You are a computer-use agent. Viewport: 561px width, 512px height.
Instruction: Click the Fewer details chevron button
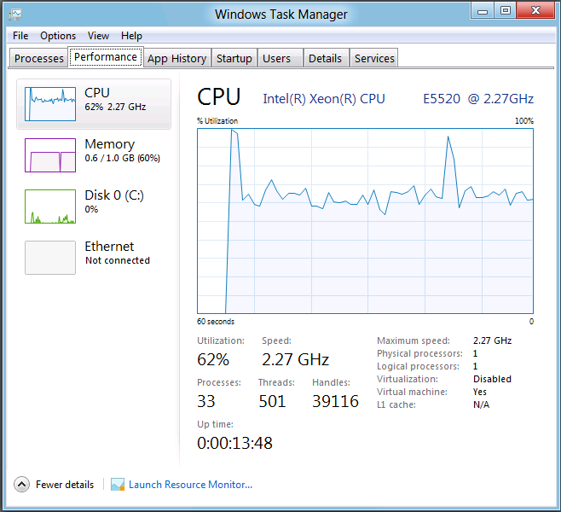(x=22, y=485)
